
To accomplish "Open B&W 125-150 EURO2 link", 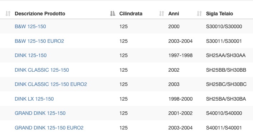I will tap(39, 41).
